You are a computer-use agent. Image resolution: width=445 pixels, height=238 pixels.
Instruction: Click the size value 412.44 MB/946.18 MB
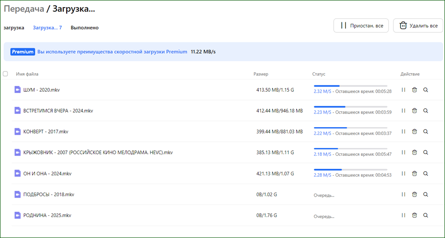[280, 111]
